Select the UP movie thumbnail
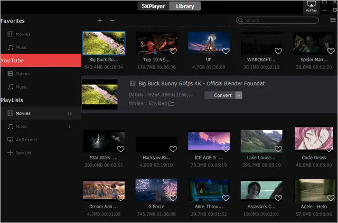The image size is (338, 223). coord(209,43)
